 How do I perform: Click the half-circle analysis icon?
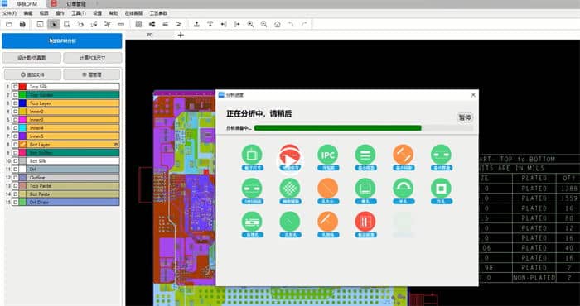click(404, 189)
